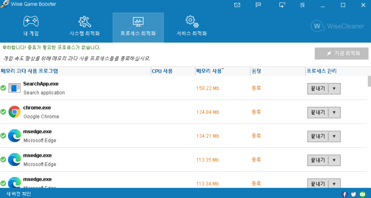The image size is (371, 198).
Task: Click 134.84 Mb memory value
Action: click(208, 112)
